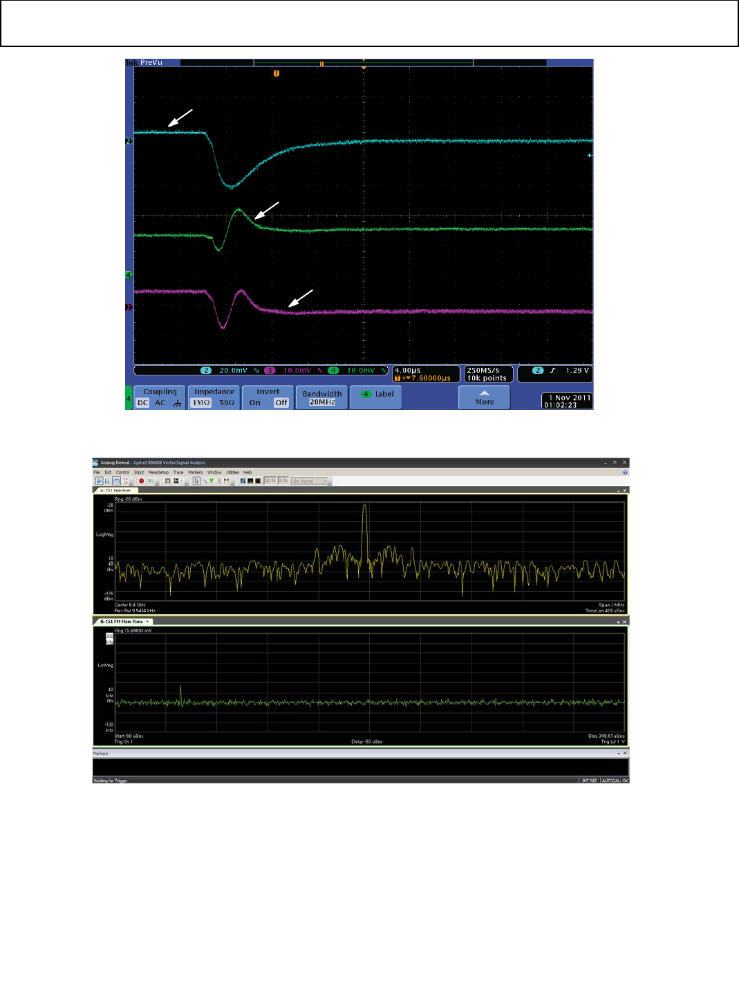
Task: Click the More button with up arrow
Action: (x=485, y=398)
